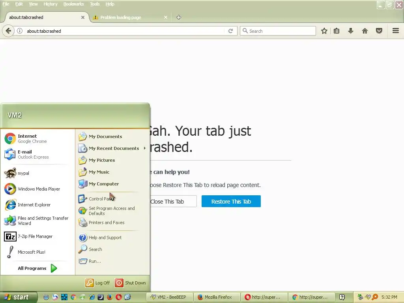The width and height of the screenshot is (404, 303).
Task: Open the Run... dialog
Action: click(x=112, y=261)
